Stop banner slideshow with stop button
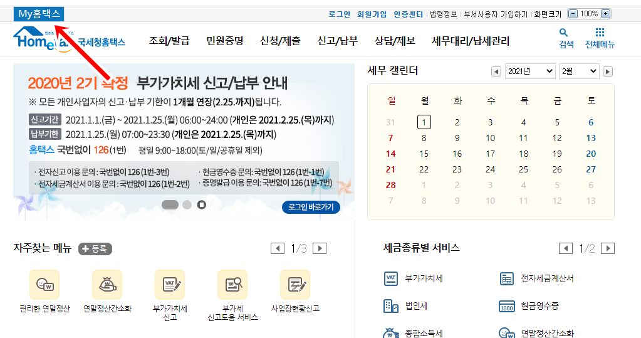 click(x=202, y=204)
